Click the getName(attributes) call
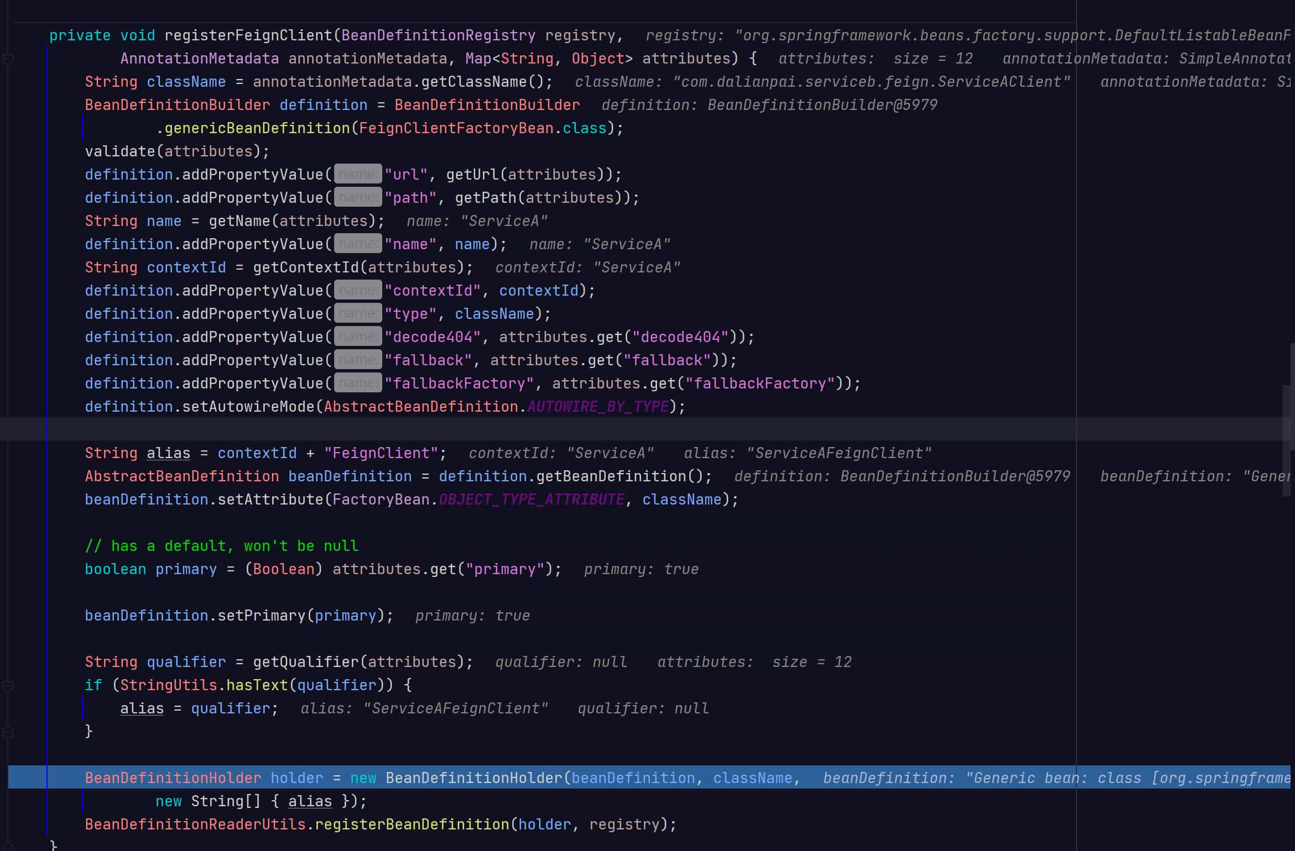 [x=293, y=221]
